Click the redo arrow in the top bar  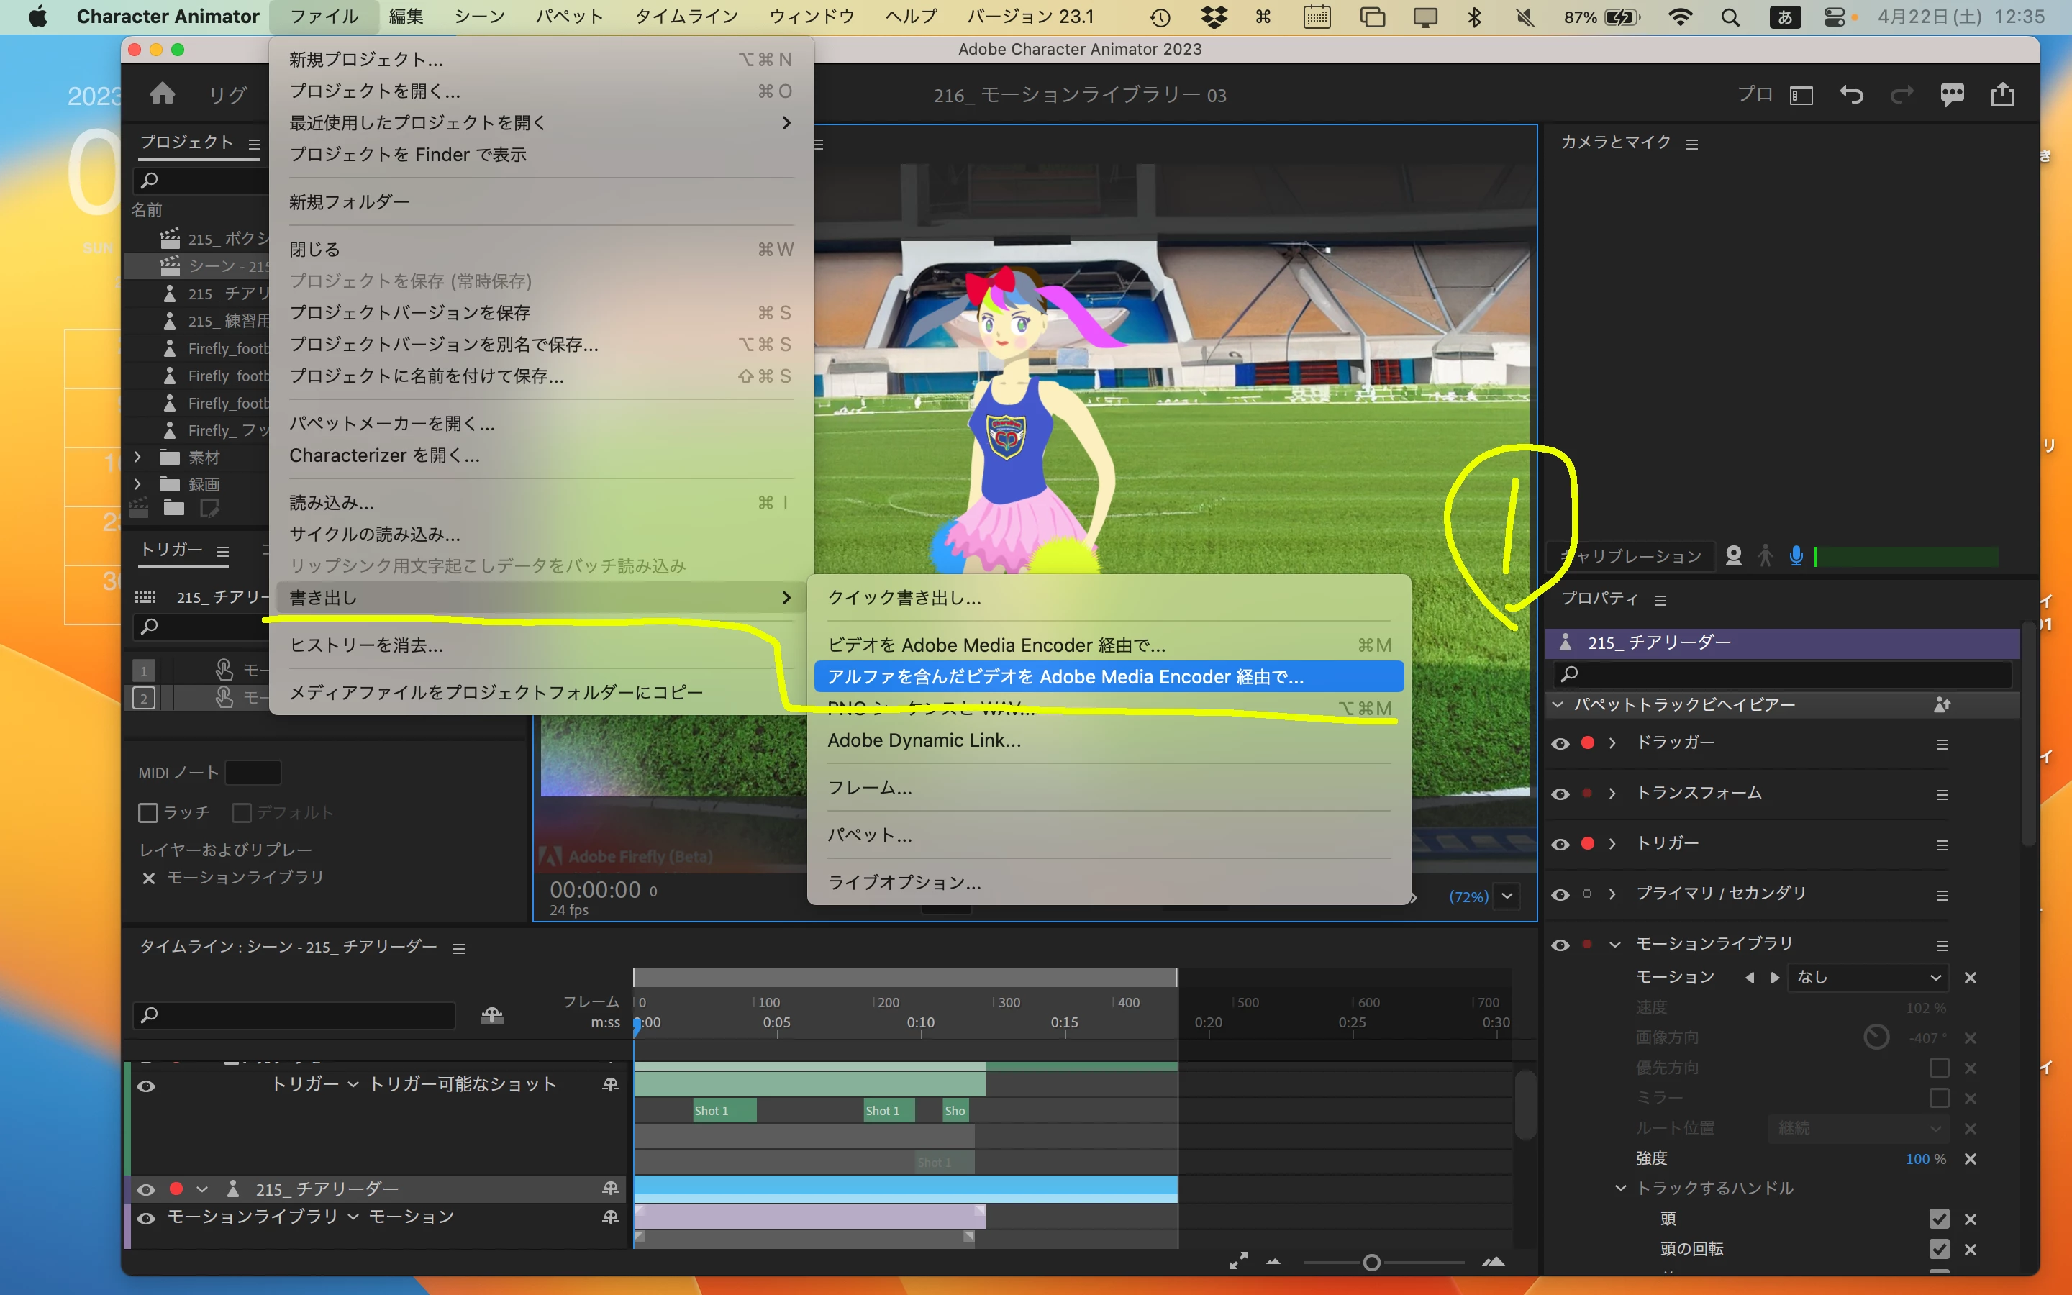1901,94
